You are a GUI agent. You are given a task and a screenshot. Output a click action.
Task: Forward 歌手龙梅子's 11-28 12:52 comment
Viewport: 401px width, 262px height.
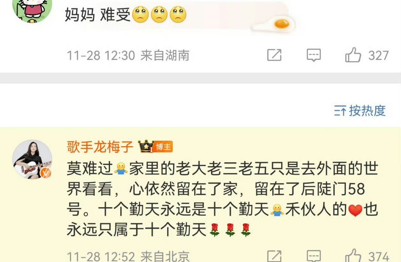[274, 256]
